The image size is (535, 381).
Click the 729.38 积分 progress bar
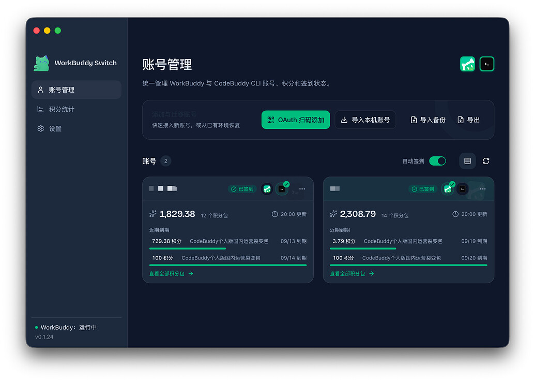[x=187, y=248]
